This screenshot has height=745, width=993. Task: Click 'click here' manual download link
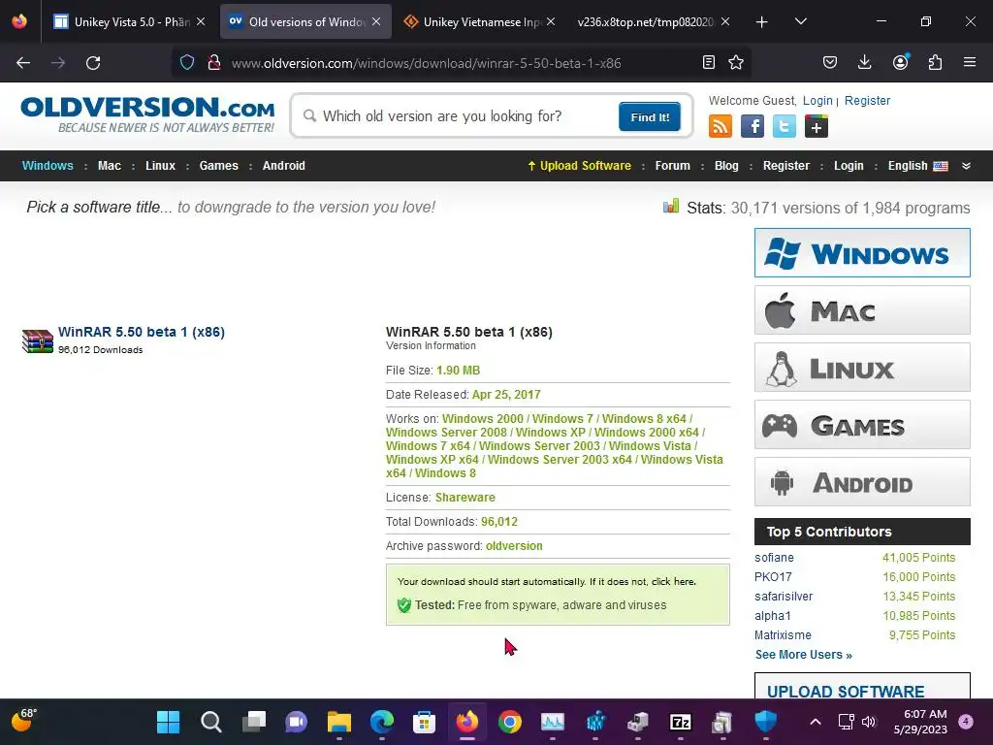tap(674, 582)
